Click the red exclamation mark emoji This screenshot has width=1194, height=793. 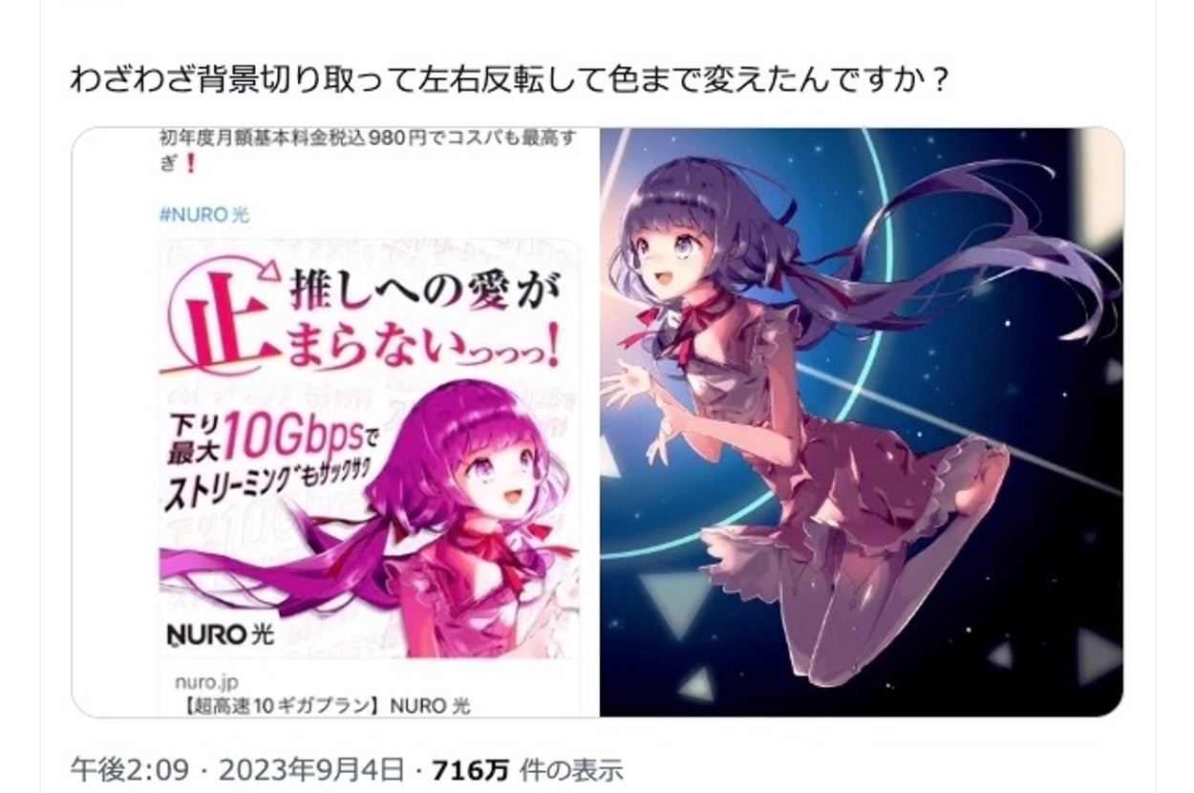190,162
